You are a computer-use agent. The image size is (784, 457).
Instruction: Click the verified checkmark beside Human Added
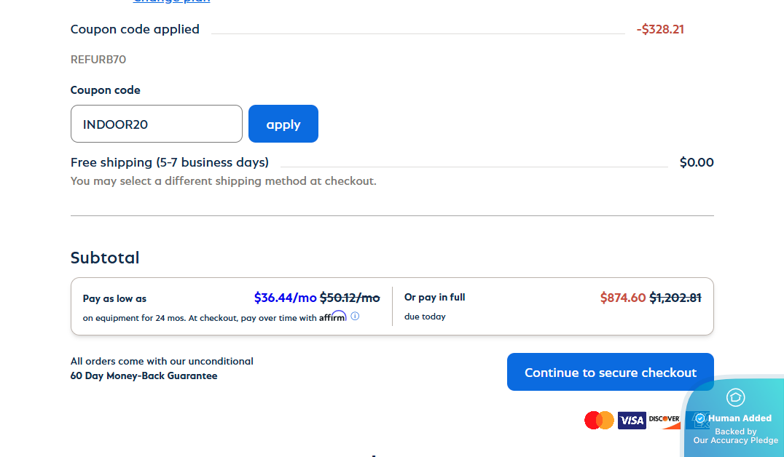click(x=699, y=418)
